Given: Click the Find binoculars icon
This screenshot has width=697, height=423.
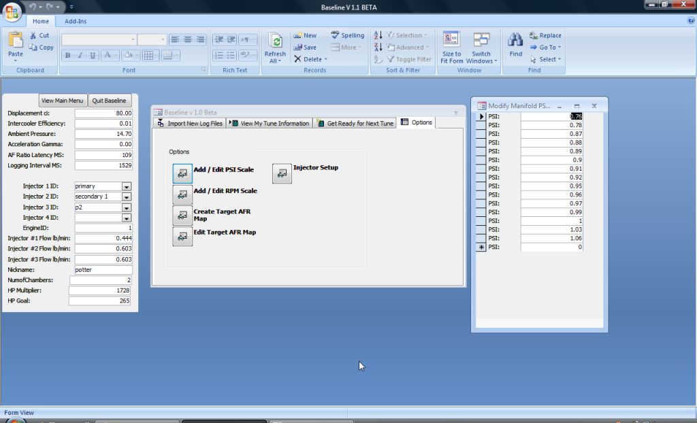Looking at the screenshot, I should coord(516,41).
